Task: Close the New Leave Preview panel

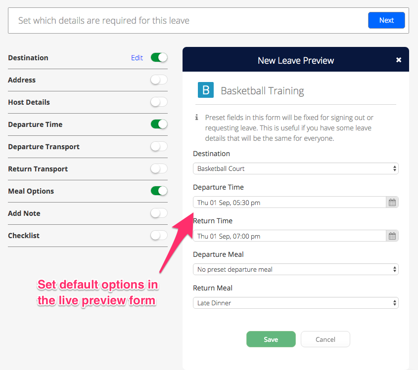Action: [x=399, y=60]
